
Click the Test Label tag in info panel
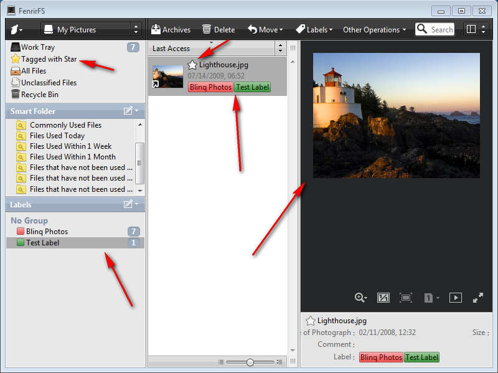point(422,357)
